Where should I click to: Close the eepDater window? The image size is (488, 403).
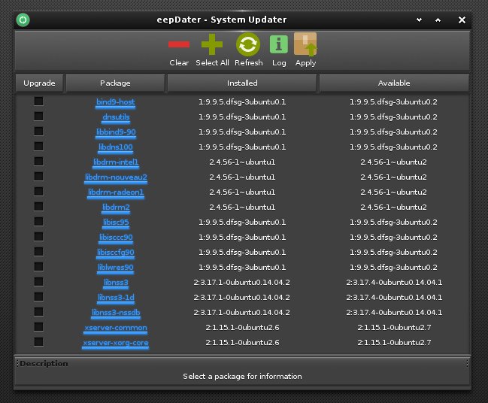[462, 20]
